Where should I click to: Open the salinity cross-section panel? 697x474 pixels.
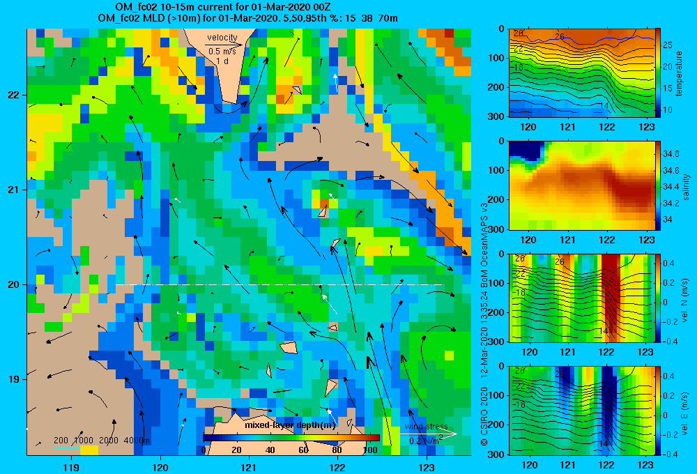[581, 185]
